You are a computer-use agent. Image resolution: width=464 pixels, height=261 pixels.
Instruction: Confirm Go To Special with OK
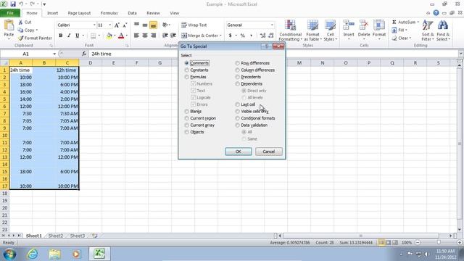pos(239,152)
